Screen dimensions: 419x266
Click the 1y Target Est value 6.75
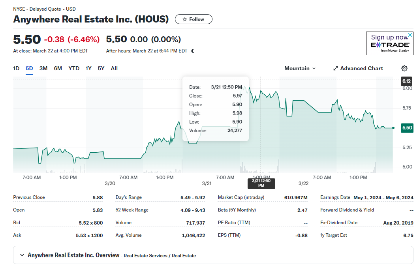[408, 236]
